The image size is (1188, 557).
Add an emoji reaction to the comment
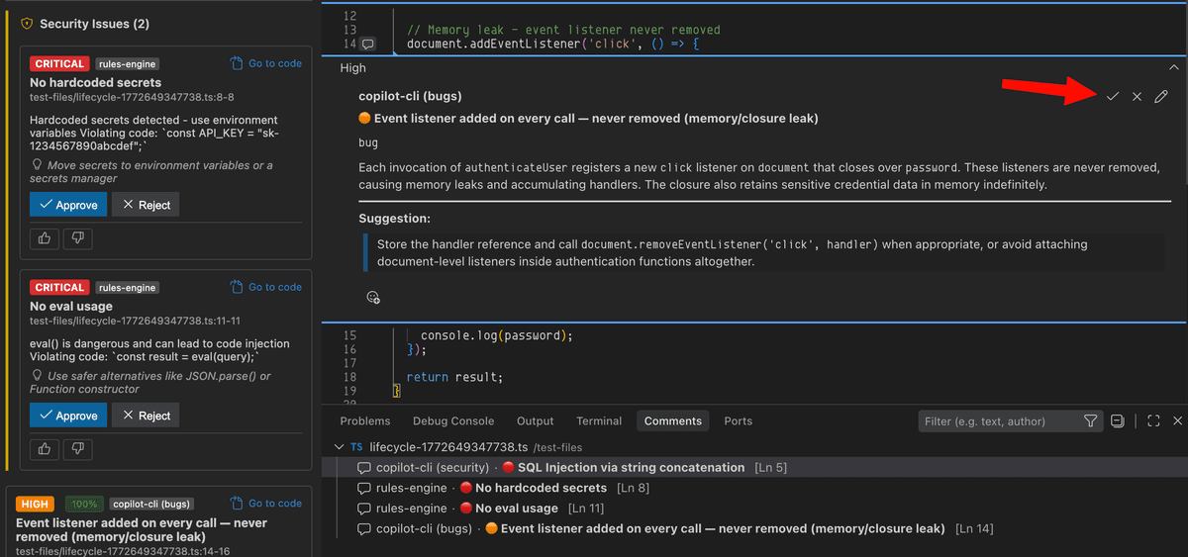tap(373, 297)
